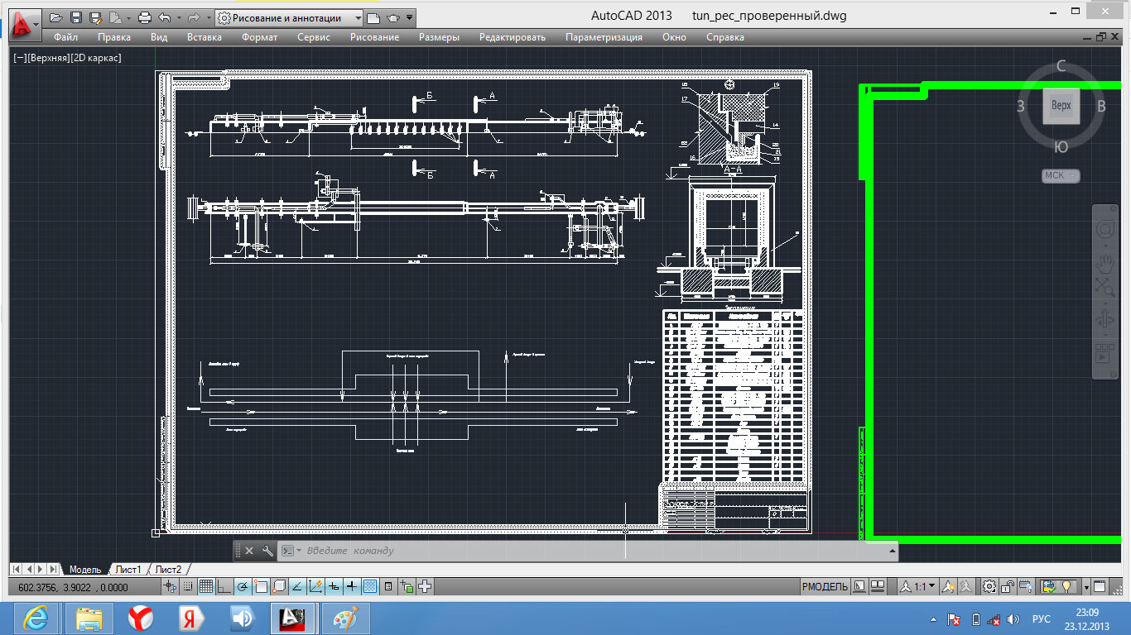Click the teapot render icon in quick access toolbar
1131x635 pixels.
pos(393,17)
